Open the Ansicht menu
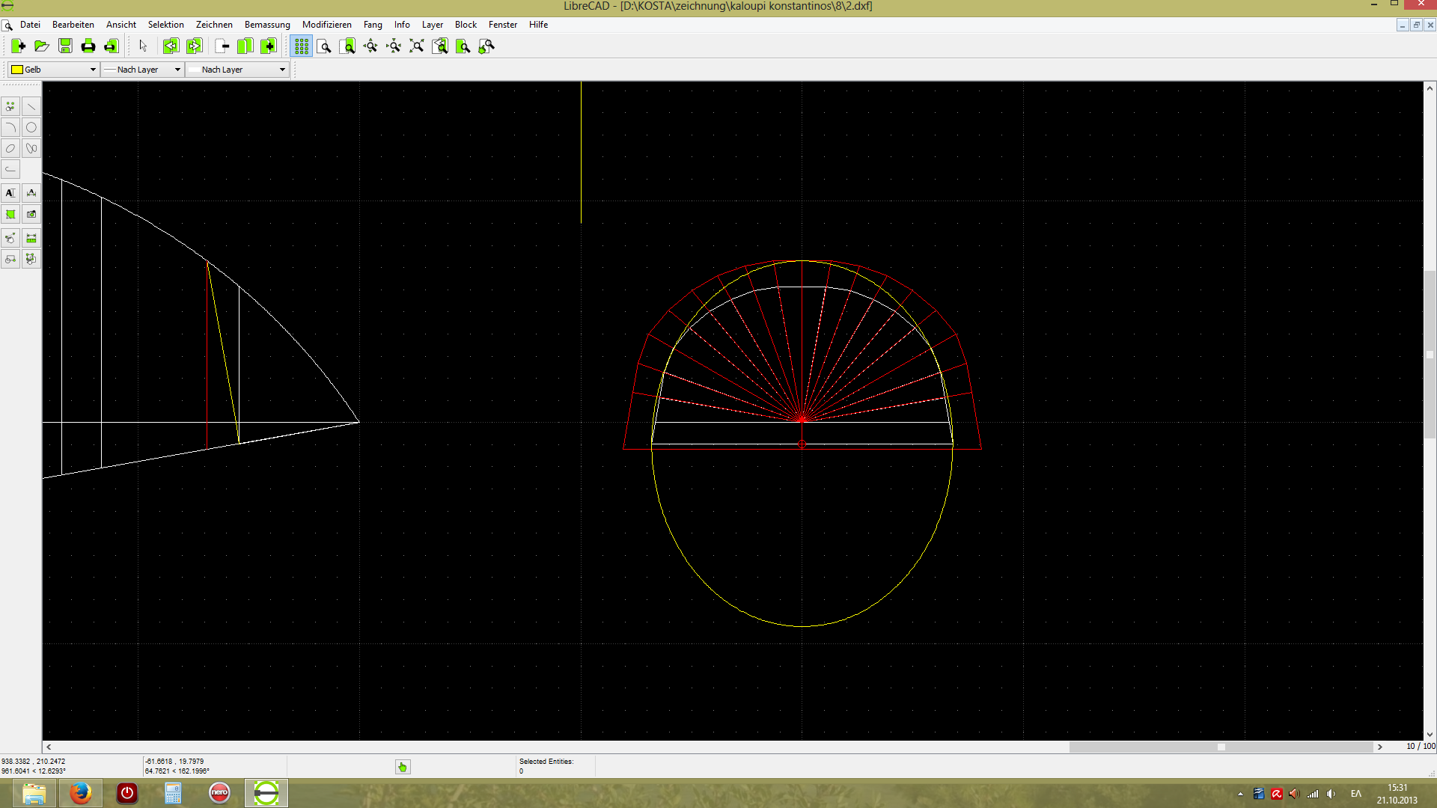The width and height of the screenshot is (1437, 808). (121, 25)
